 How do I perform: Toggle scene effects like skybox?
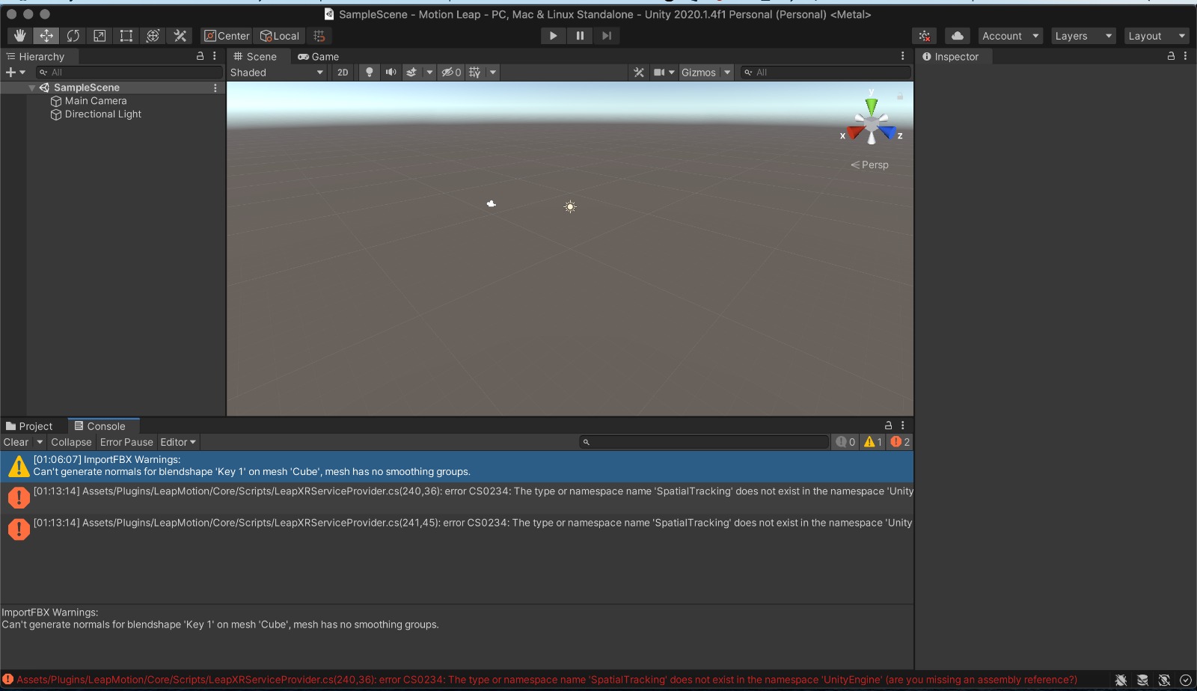411,73
